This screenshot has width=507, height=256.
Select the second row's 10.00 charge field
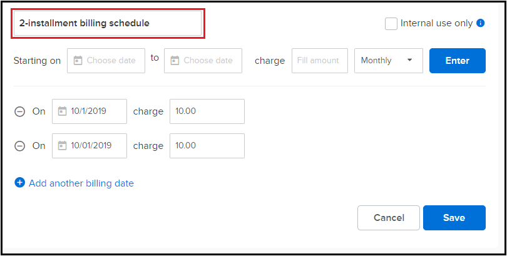[x=207, y=146]
